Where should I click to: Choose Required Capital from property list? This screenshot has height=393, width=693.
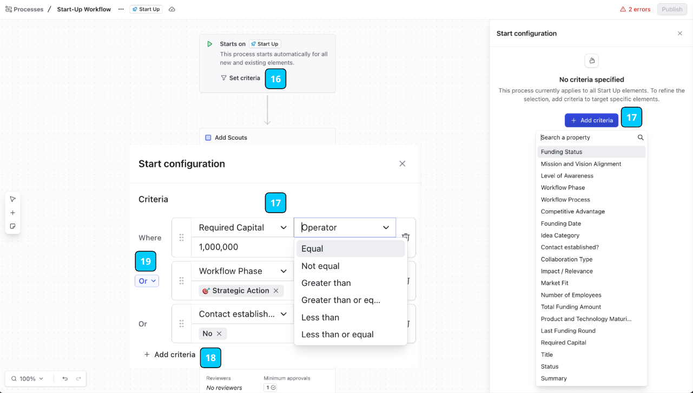click(591, 343)
